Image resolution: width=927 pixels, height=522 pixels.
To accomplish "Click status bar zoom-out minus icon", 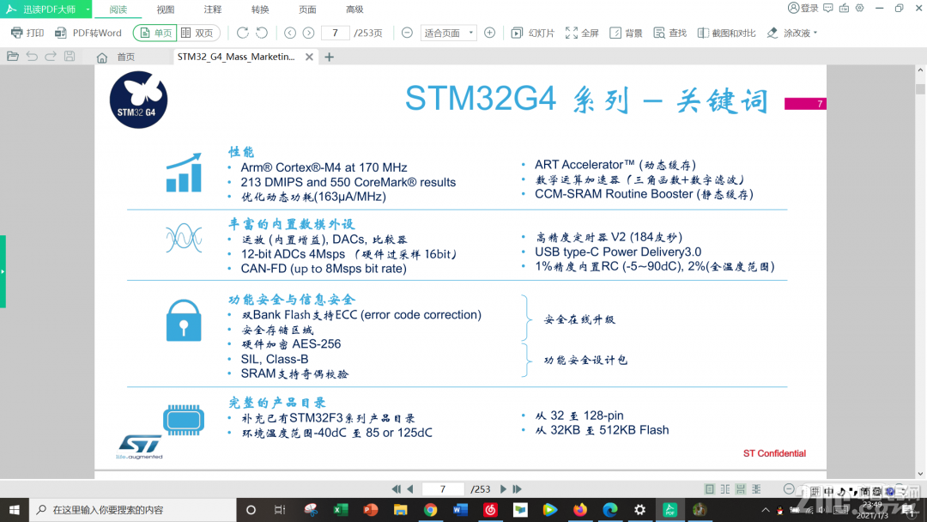I will tap(789, 489).
